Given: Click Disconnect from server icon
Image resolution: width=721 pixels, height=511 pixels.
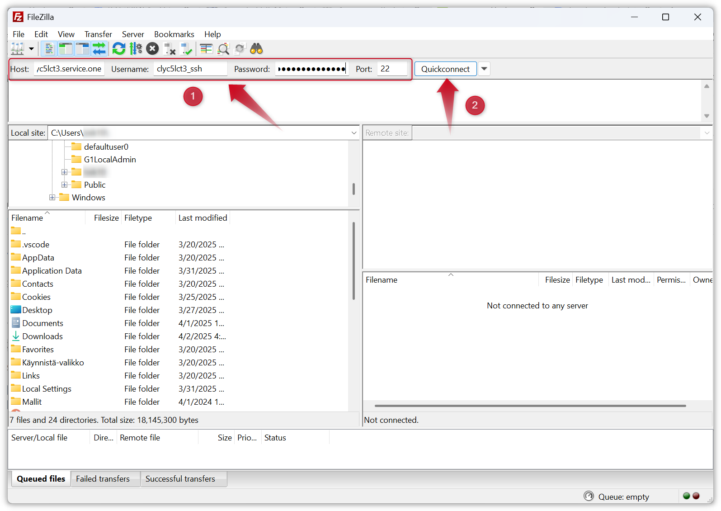Looking at the screenshot, I should click(170, 48).
